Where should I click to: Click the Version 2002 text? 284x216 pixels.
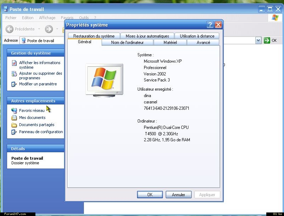[155, 74]
